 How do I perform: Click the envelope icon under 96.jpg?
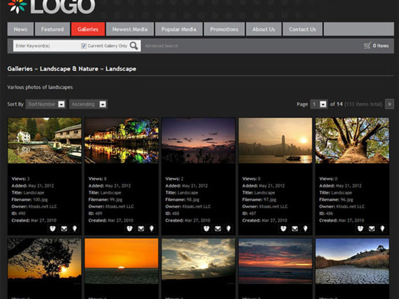tap(372, 229)
